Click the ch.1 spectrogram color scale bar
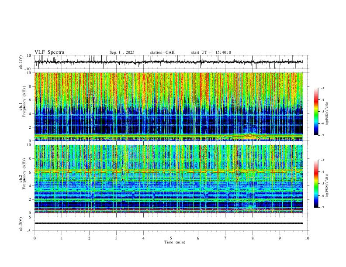This screenshot has width=346, height=267. pyautogui.click(x=316, y=112)
